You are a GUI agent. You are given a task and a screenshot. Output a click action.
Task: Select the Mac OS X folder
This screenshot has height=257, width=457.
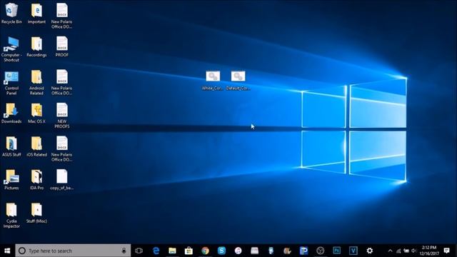(36, 114)
